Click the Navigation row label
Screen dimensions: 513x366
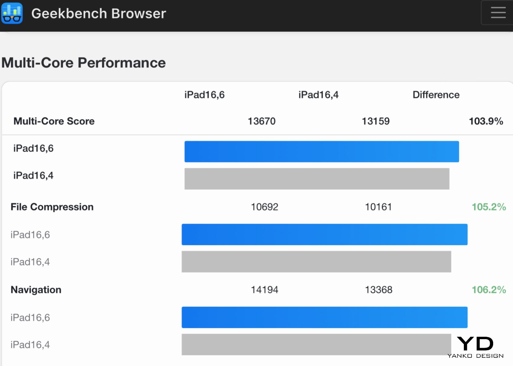click(36, 290)
